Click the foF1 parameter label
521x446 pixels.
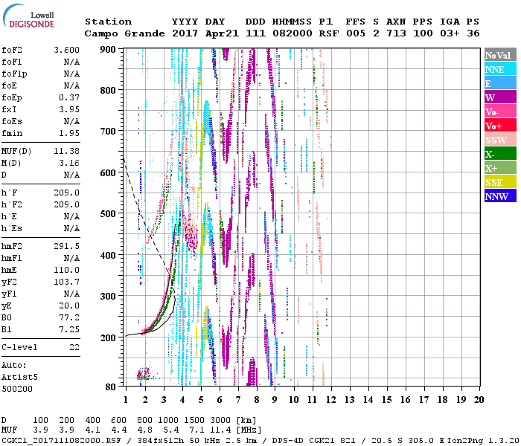tap(12, 62)
